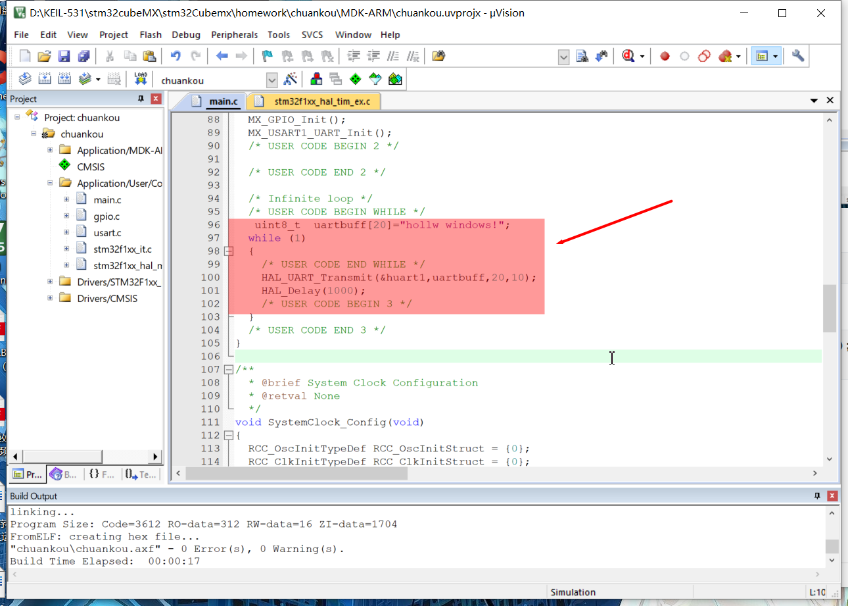The image size is (848, 606).
Task: Open Manage Run-Time Environment with the green diamond
Action: pos(355,80)
